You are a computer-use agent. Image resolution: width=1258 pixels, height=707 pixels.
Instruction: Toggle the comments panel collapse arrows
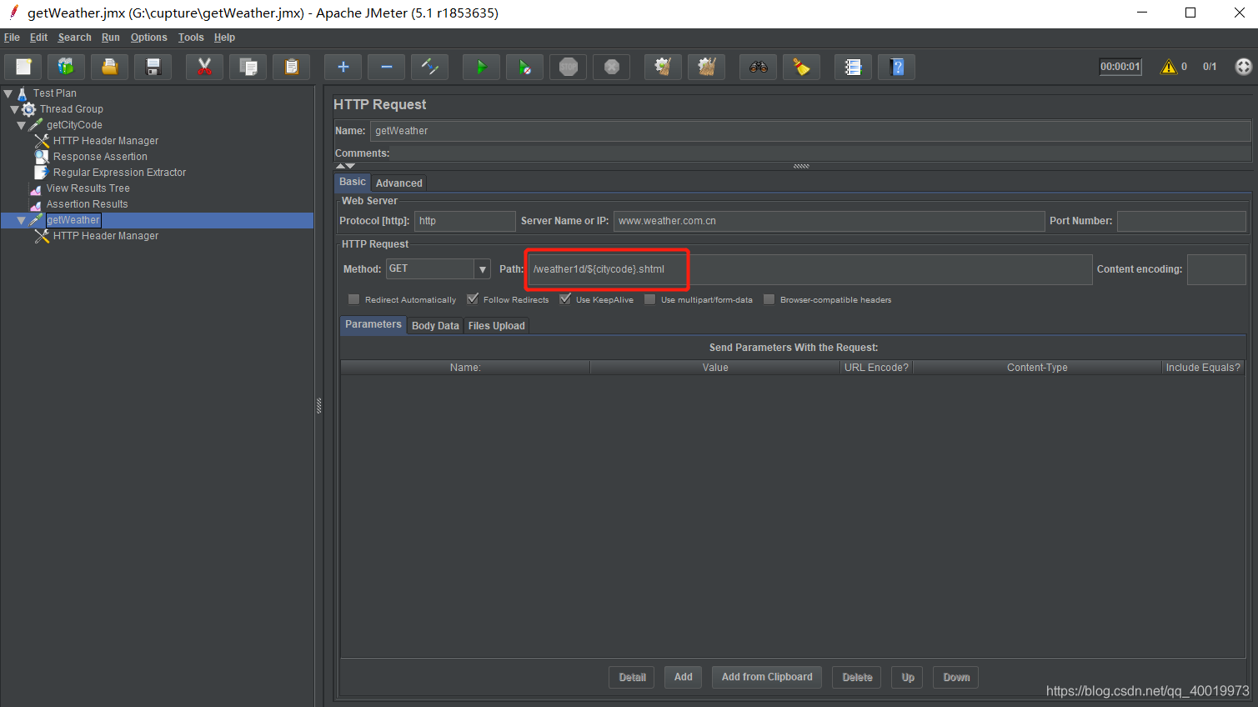[x=345, y=166]
